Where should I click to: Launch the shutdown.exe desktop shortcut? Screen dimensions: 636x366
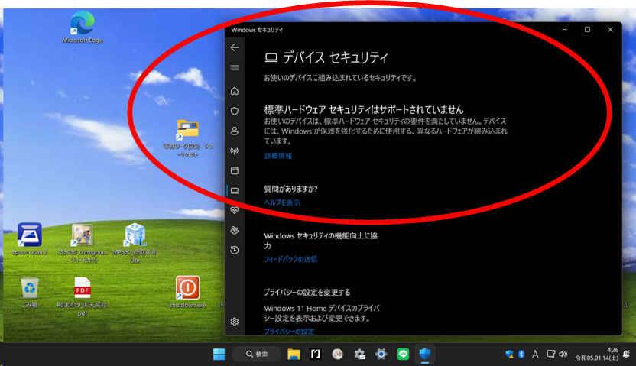[x=188, y=292]
